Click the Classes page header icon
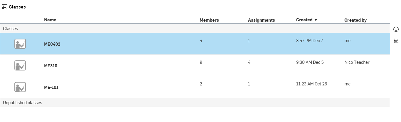Image resolution: width=401 pixels, height=122 pixels. (4, 7)
